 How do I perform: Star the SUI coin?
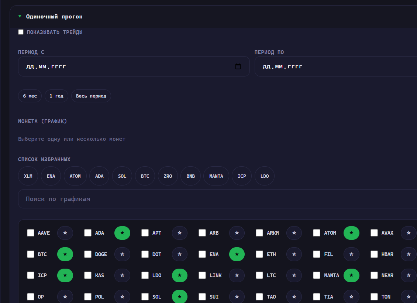[x=237, y=296]
